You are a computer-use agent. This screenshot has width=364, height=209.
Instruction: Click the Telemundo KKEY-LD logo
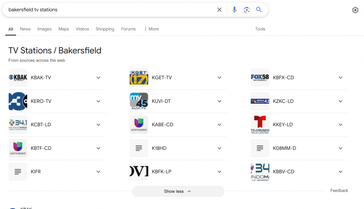pos(260,124)
